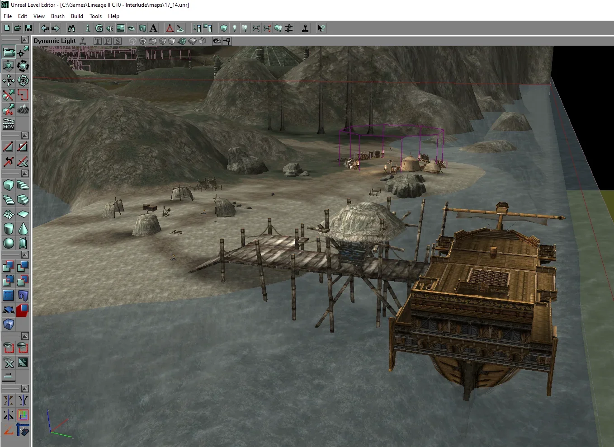Click the Build All icon
This screenshot has height=447, width=614.
click(x=278, y=28)
